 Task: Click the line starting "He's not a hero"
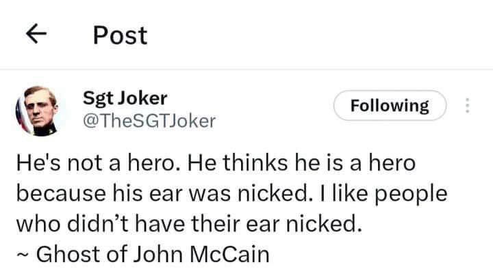point(216,163)
